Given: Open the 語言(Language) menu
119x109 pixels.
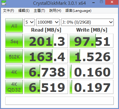Looking at the screenshot, I should [x=78, y=11].
